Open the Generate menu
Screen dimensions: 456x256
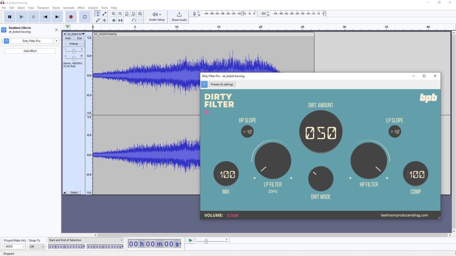69,7
